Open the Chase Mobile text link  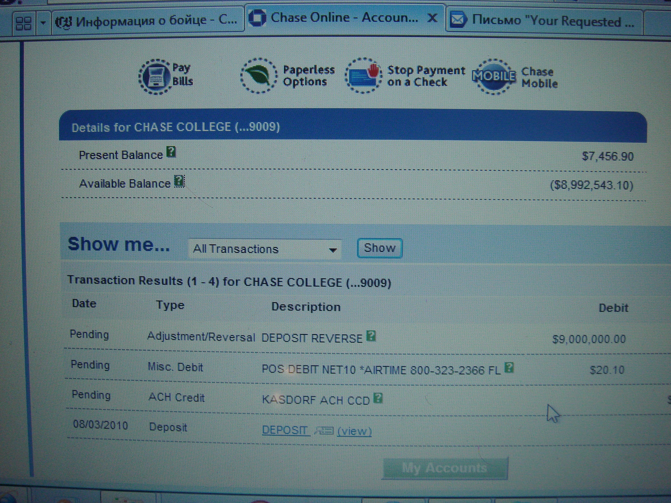[x=539, y=77]
